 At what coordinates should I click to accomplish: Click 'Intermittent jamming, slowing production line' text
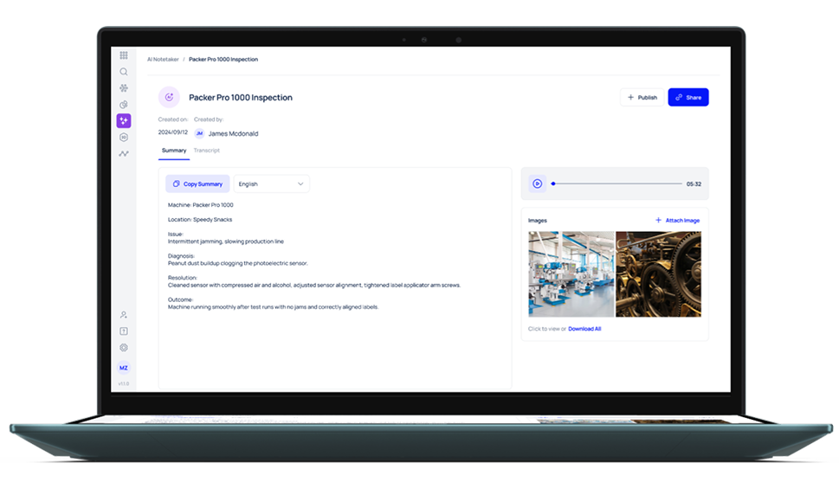pos(226,241)
